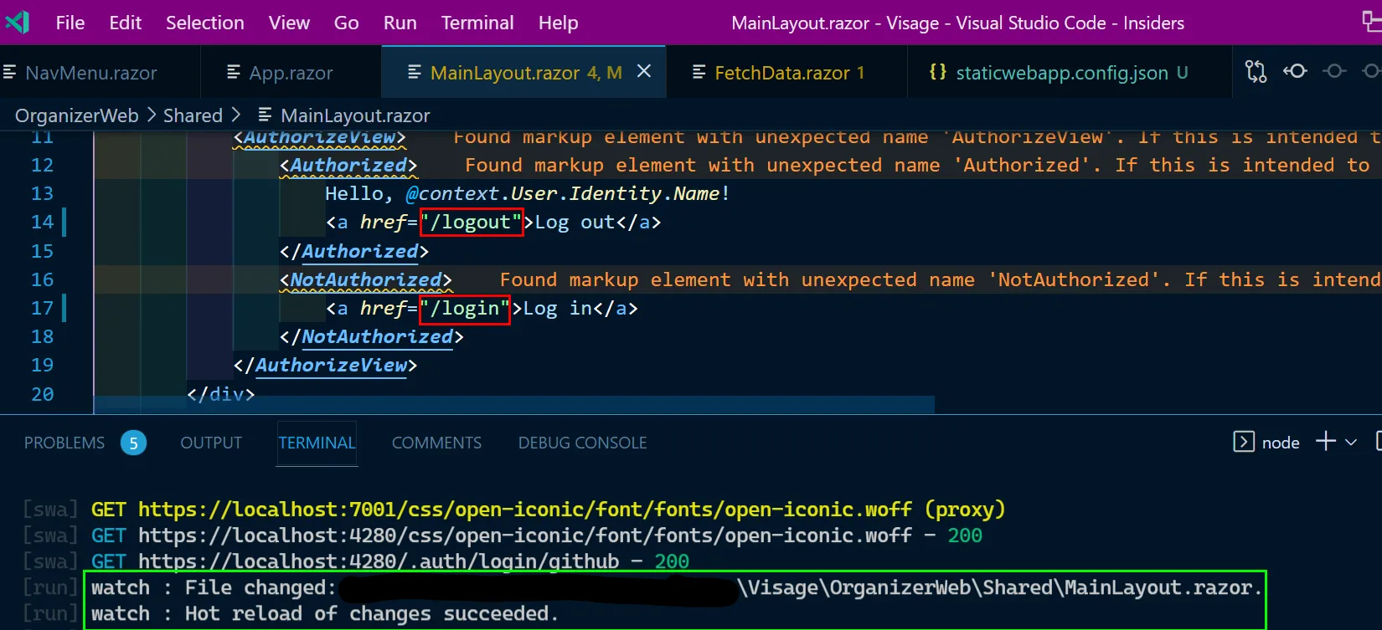Image resolution: width=1382 pixels, height=630 pixels.
Task: Click the node terminal shell icon
Action: click(1244, 442)
